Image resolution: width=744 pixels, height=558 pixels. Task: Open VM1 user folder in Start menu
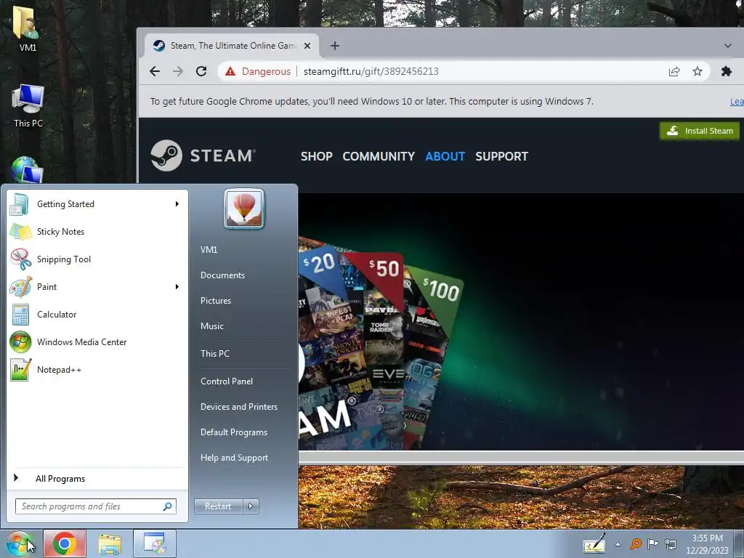coord(209,250)
